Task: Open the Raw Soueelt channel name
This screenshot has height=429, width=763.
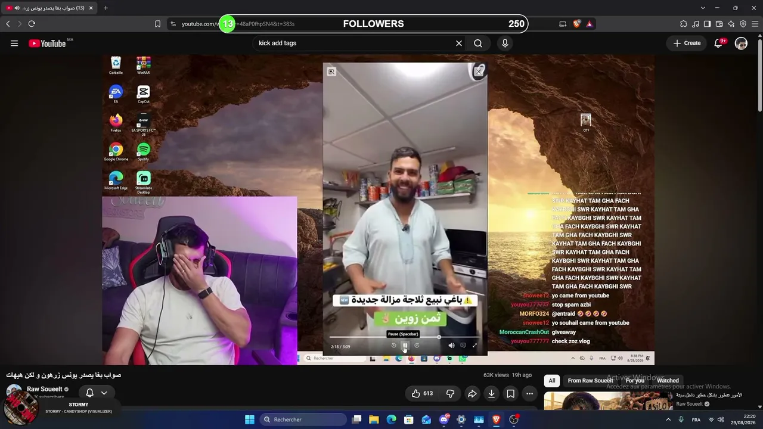Action: pos(45,389)
